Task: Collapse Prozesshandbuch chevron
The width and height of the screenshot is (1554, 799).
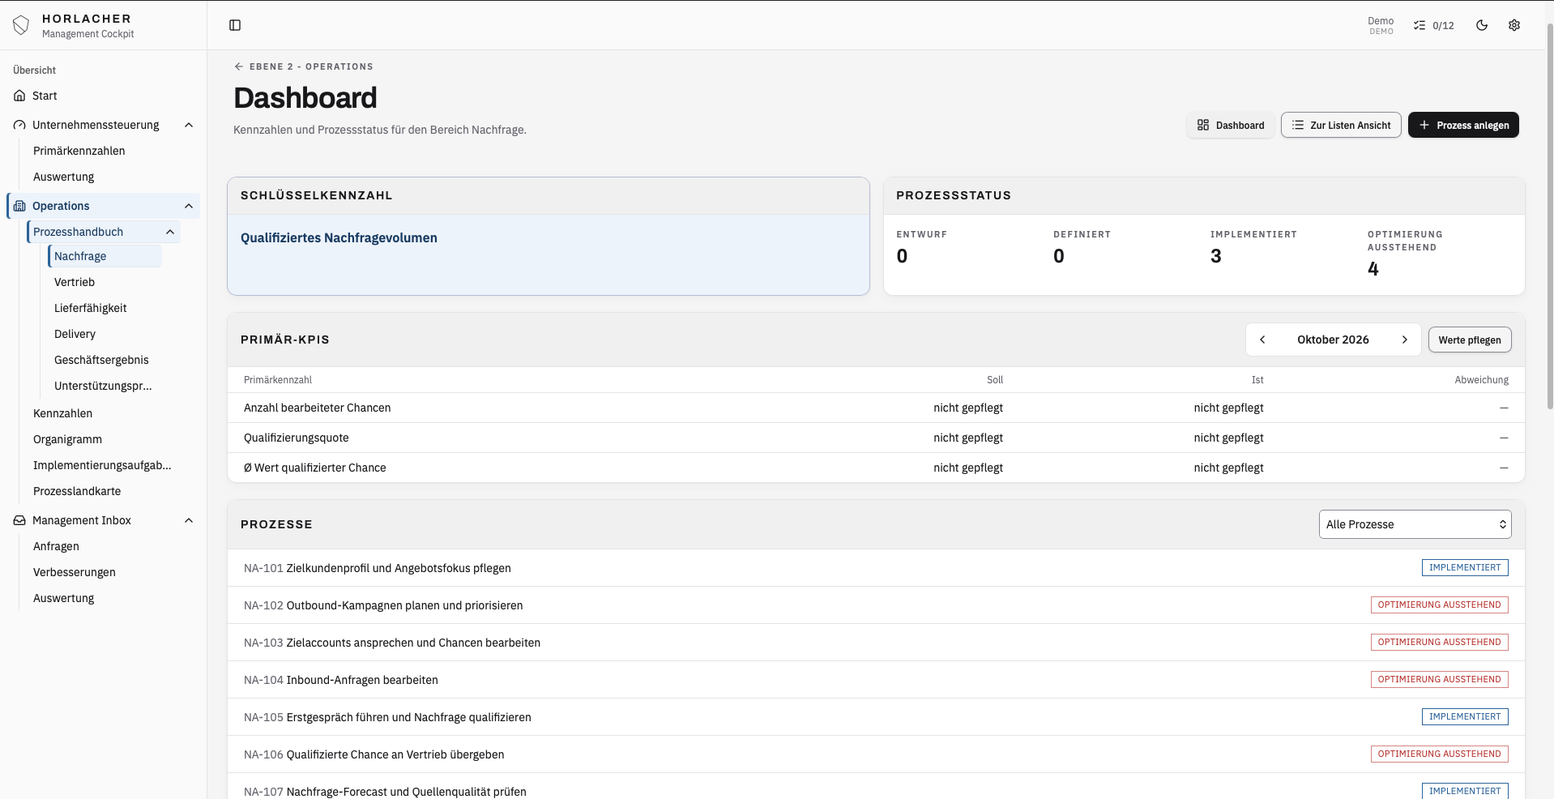Action: (x=170, y=232)
